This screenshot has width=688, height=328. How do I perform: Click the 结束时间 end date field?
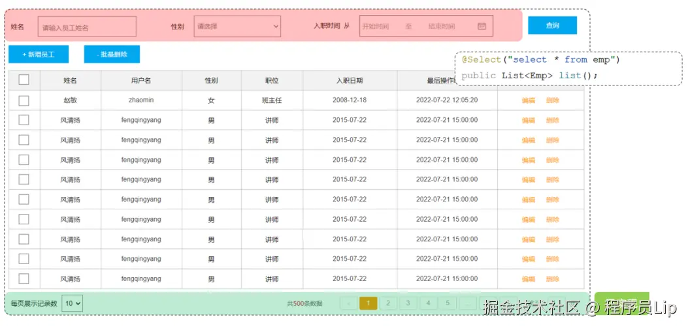(x=442, y=26)
